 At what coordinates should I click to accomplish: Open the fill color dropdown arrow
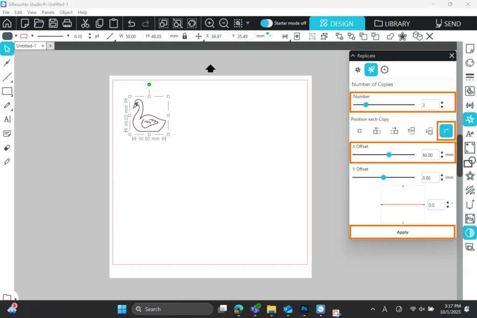tap(16, 36)
